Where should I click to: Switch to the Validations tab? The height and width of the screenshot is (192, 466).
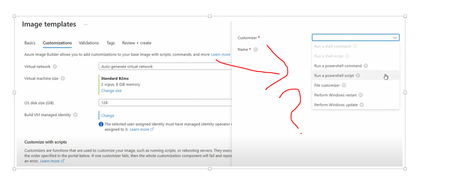pos(89,43)
